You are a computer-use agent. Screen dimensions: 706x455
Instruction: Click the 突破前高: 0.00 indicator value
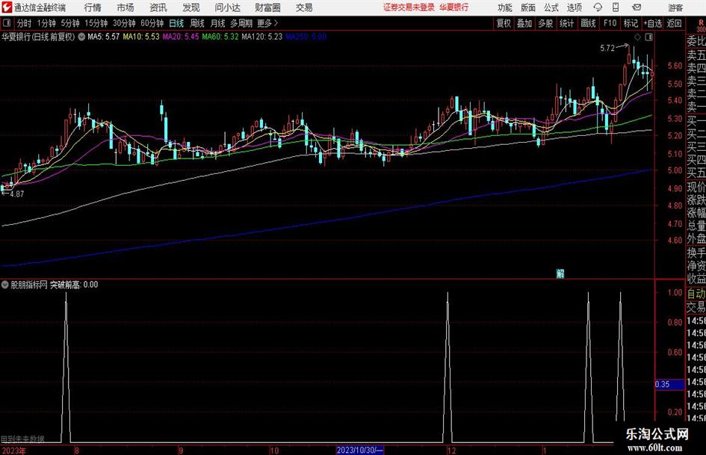pos(74,285)
